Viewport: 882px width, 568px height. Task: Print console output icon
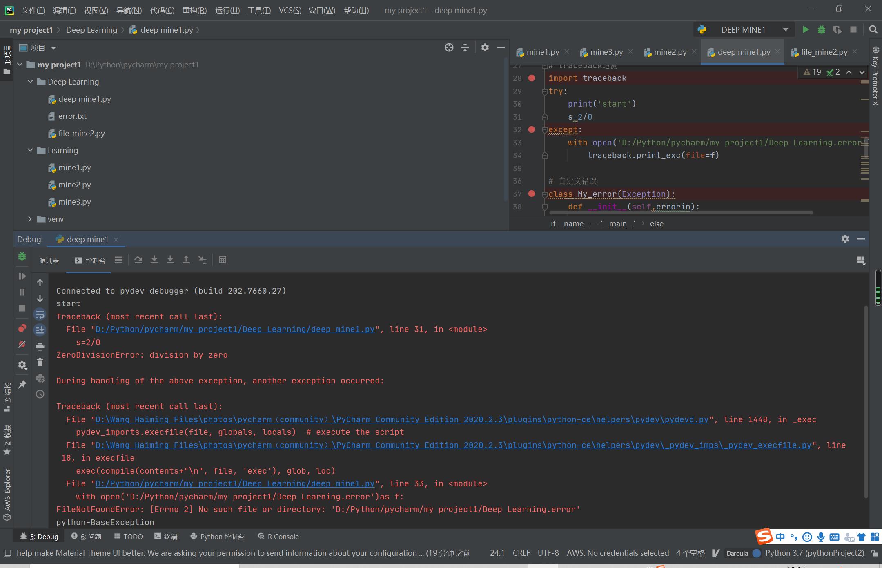tap(40, 347)
